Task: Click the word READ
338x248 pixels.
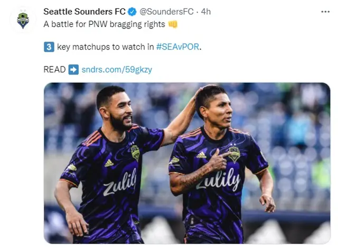Action: [54, 70]
